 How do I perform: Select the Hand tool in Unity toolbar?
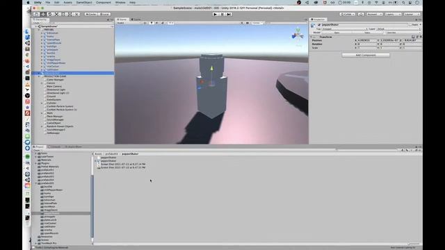[37, 14]
